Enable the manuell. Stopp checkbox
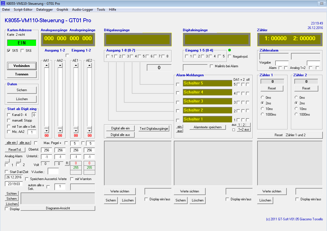Image resolution: width=327 pixels, height=231 pixels. point(9,120)
